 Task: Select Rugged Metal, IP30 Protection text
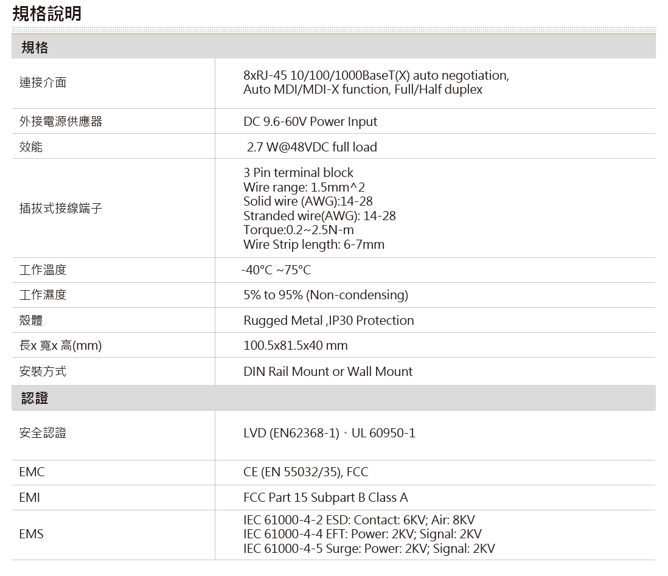[x=329, y=321]
